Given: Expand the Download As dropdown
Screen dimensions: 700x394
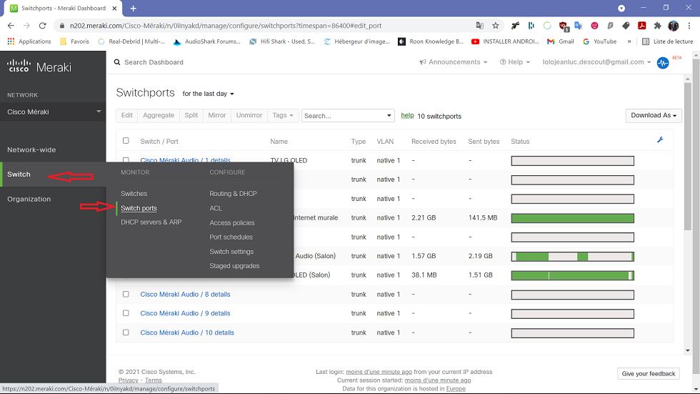Looking at the screenshot, I should pos(654,115).
